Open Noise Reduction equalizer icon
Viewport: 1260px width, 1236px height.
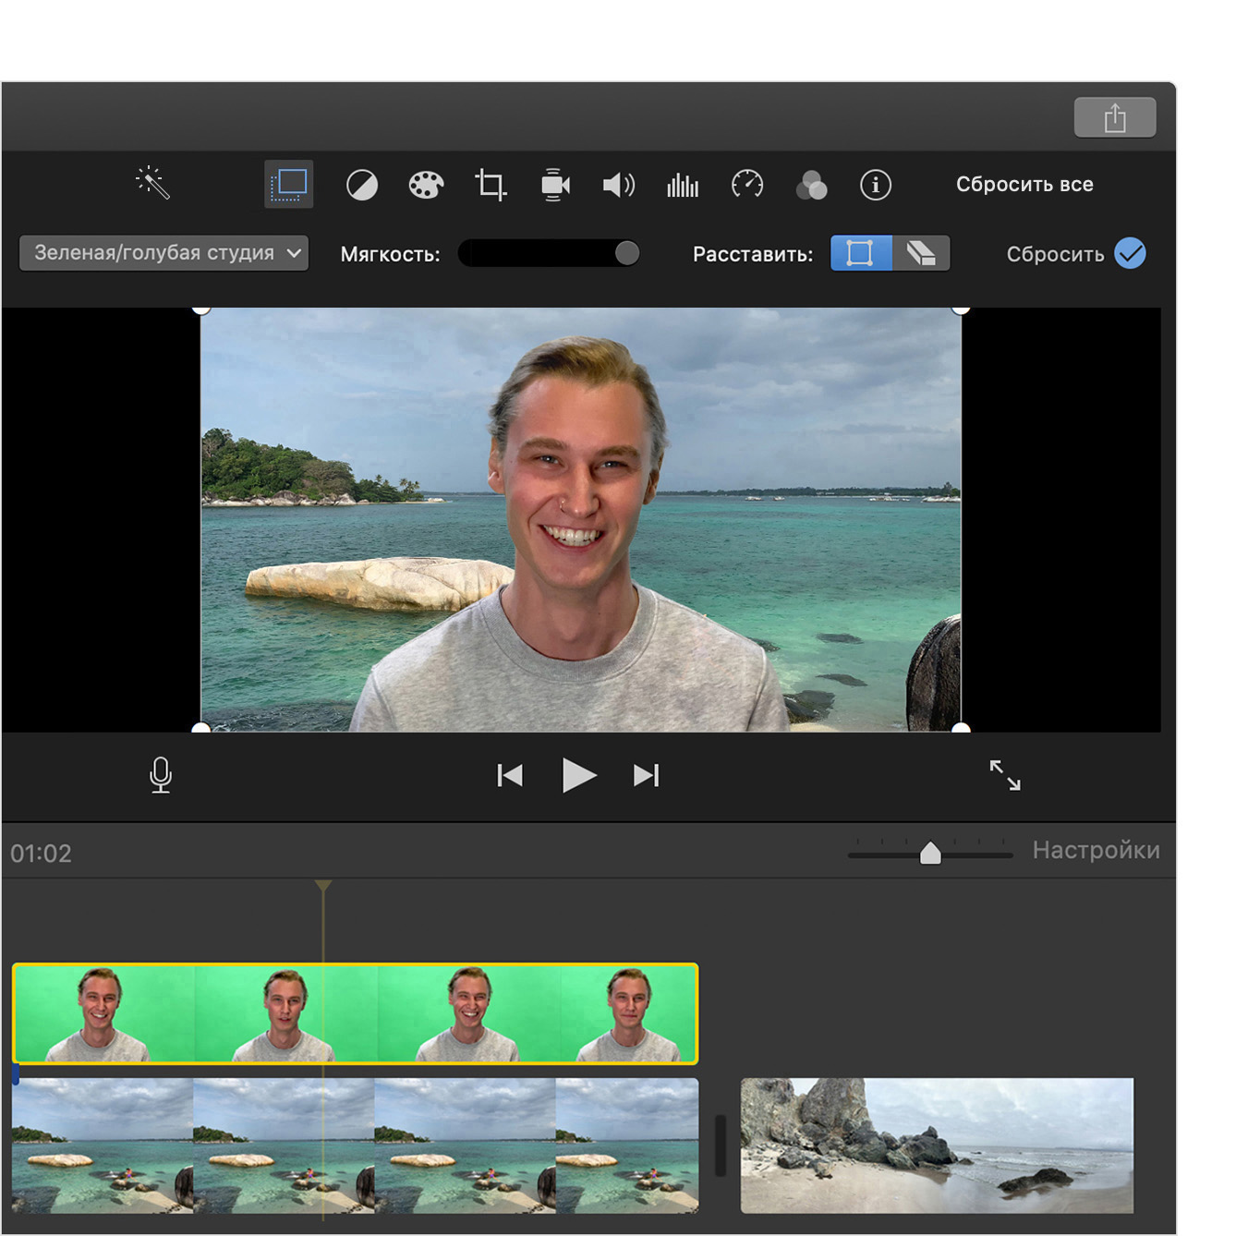coord(683,186)
